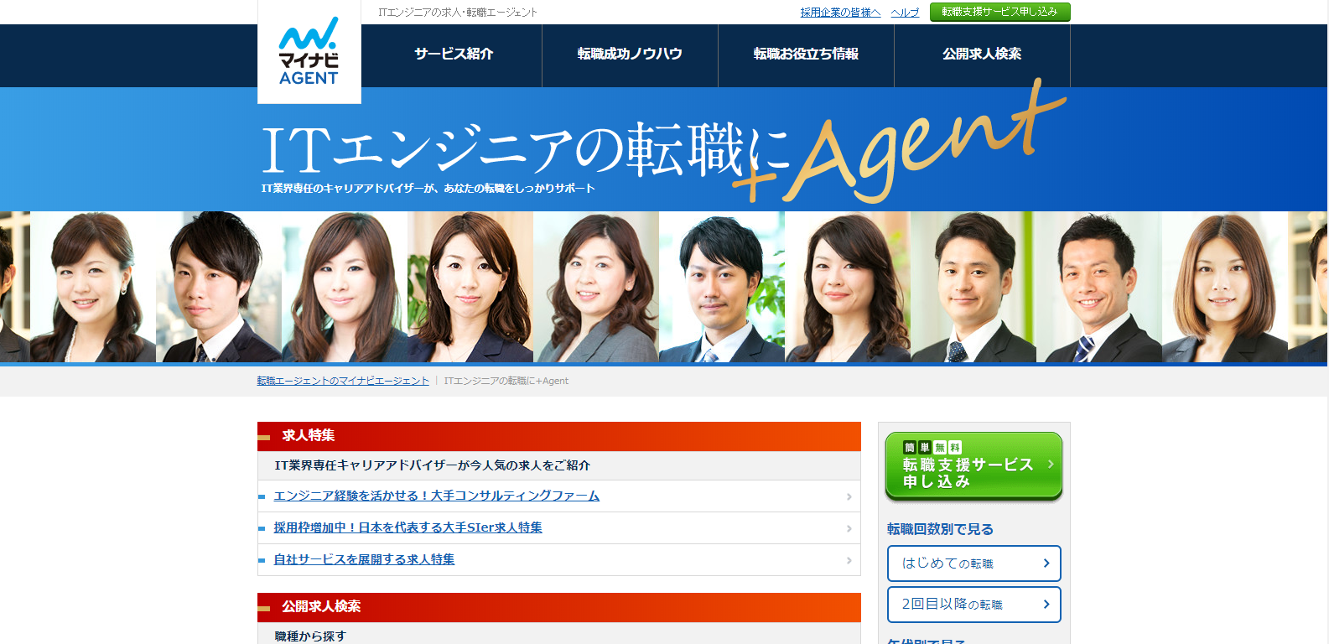
Task: Open the サービス紹介 menu item
Action: (454, 55)
